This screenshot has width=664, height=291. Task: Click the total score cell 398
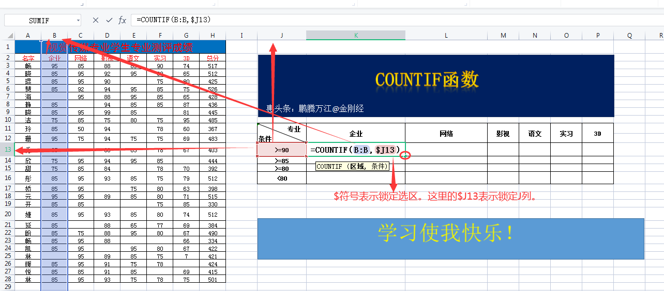[213, 189]
